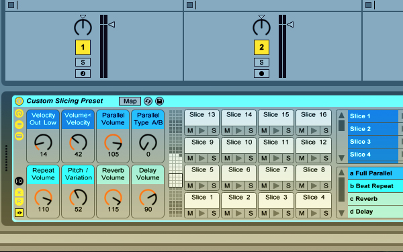Viewport: 403px width, 252px height.
Task: Click the Delay Volume macro knob
Action: [148, 198]
